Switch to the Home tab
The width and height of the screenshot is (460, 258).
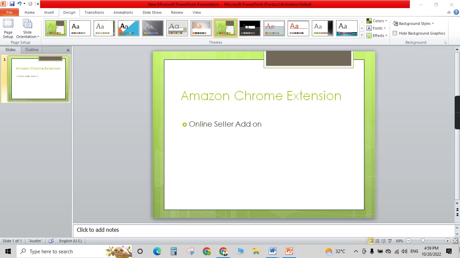[30, 12]
